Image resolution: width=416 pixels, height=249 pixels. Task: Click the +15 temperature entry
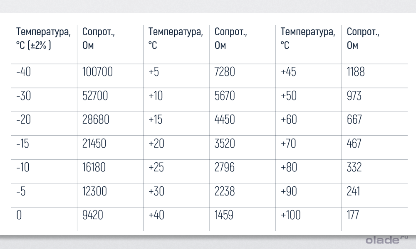(x=155, y=120)
